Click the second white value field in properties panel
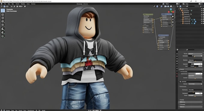This screenshot has height=111, width=204. coord(199,74)
